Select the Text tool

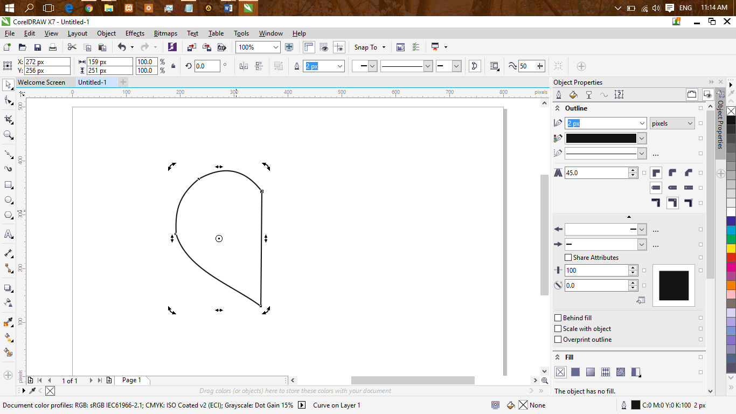(x=8, y=234)
